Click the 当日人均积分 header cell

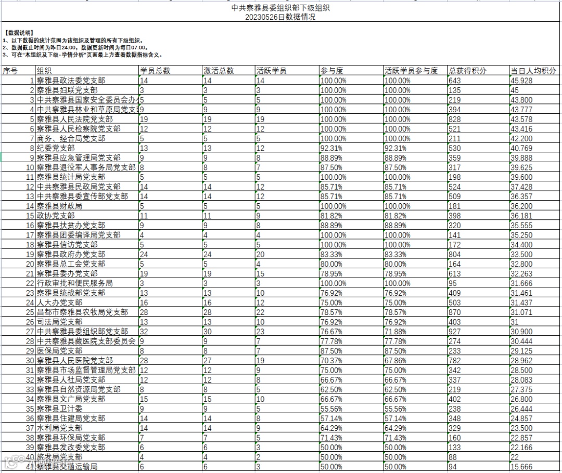tap(534, 71)
